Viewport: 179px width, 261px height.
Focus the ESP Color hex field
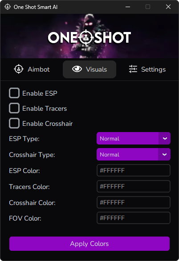click(x=134, y=170)
